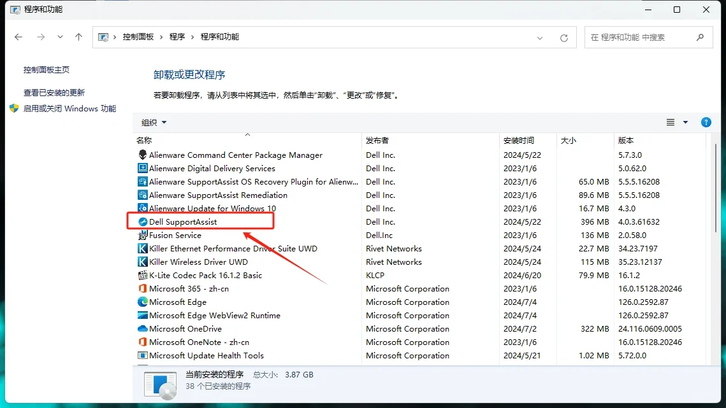
Task: Open more view options dropdown arrow
Action: click(686, 122)
